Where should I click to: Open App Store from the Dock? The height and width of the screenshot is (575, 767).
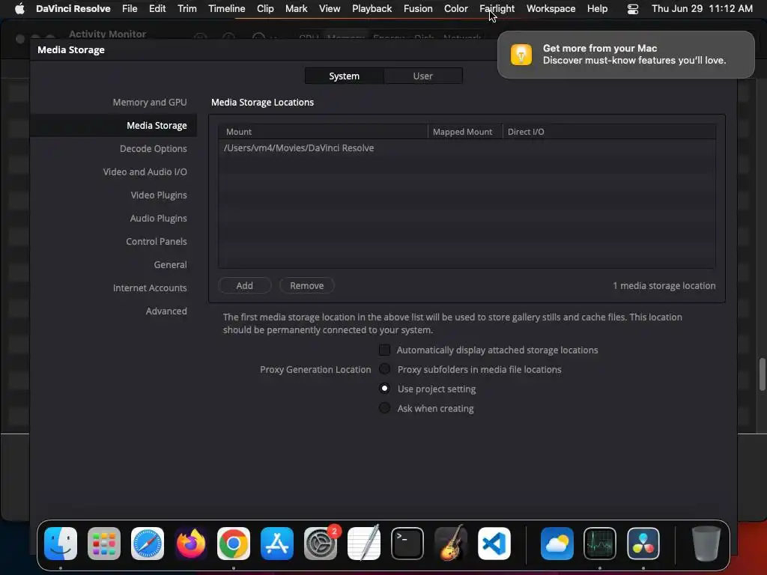(x=277, y=544)
